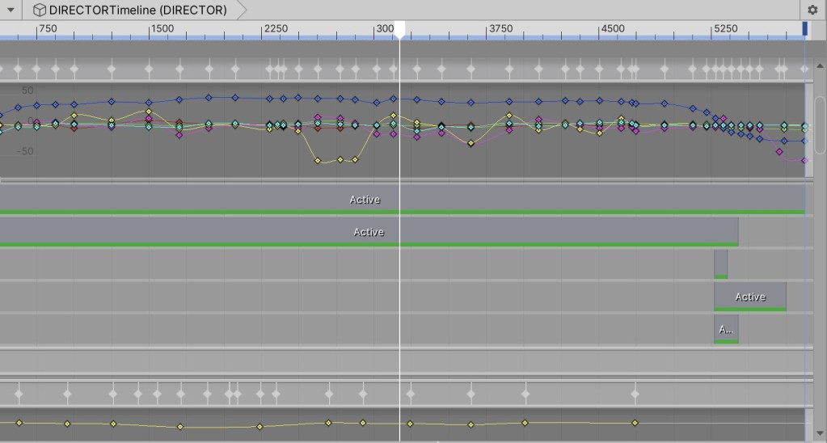Select the truncated "A..." activation clip
This screenshot has height=443, width=827.
(726, 328)
